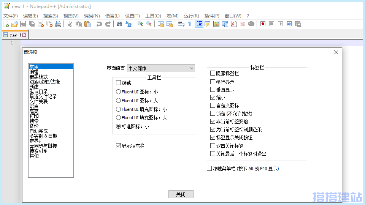This screenshot has height=205, width=365.
Task: Open Find with the binoculars icon
Action: pyautogui.click(x=120, y=24)
